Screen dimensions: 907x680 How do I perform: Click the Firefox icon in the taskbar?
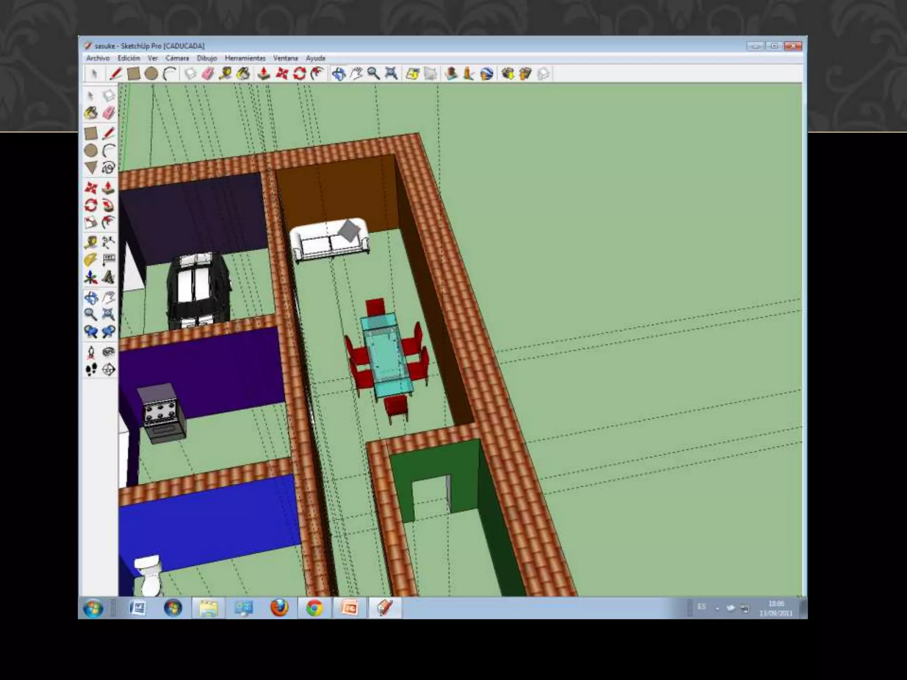pyautogui.click(x=279, y=607)
